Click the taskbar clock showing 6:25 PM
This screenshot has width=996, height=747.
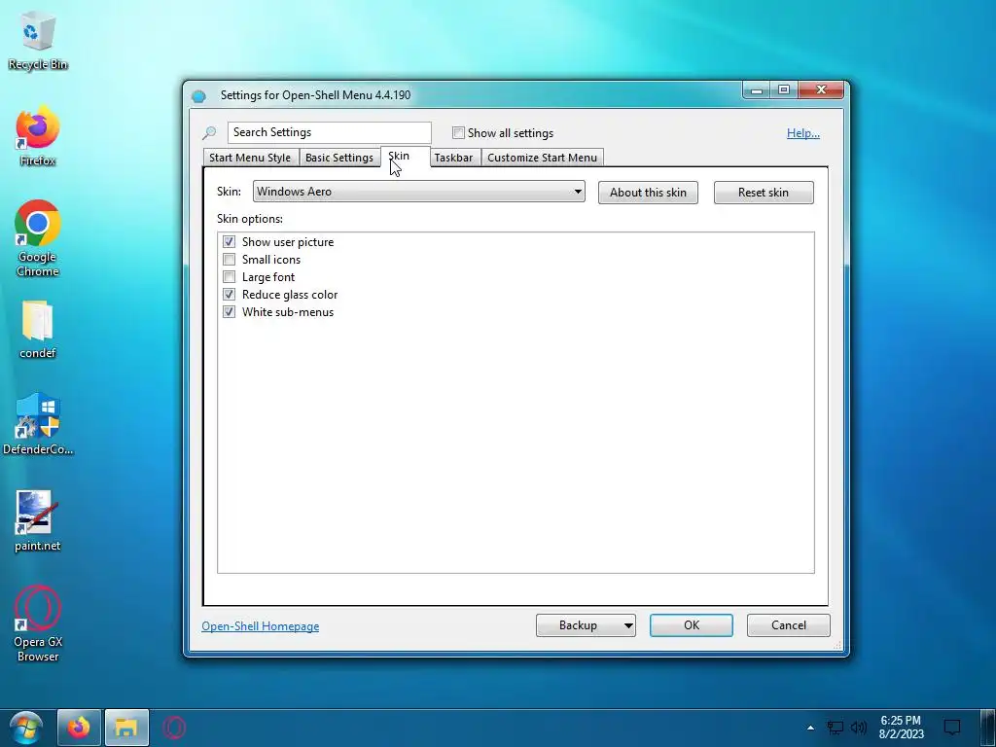[x=901, y=728]
